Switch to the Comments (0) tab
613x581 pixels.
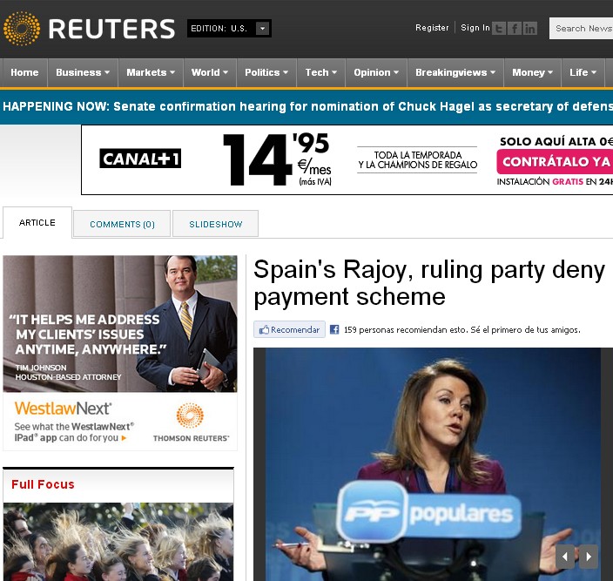point(122,224)
